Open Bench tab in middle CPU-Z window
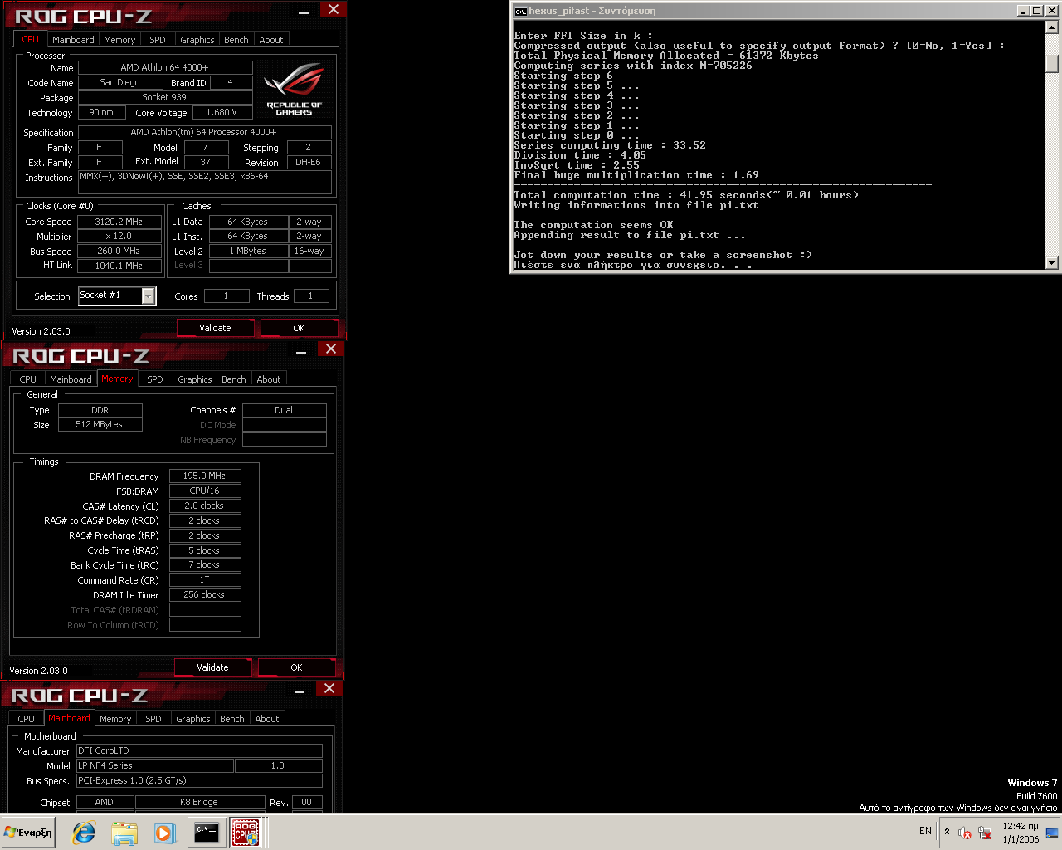Screen dimensions: 1062x850 coord(234,379)
